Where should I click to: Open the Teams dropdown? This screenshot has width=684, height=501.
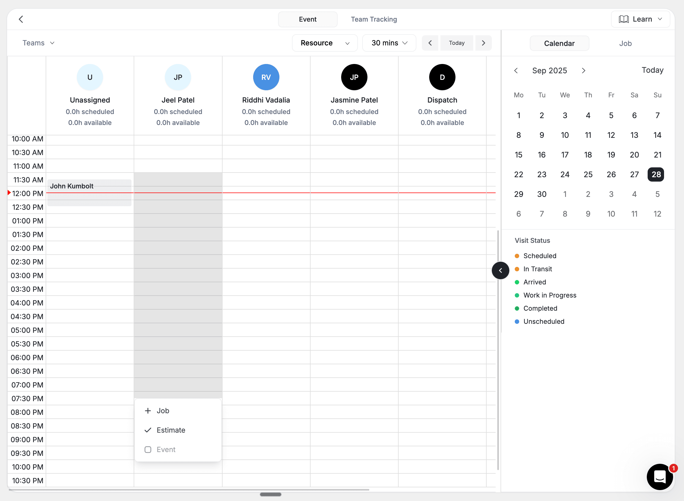[38, 43]
